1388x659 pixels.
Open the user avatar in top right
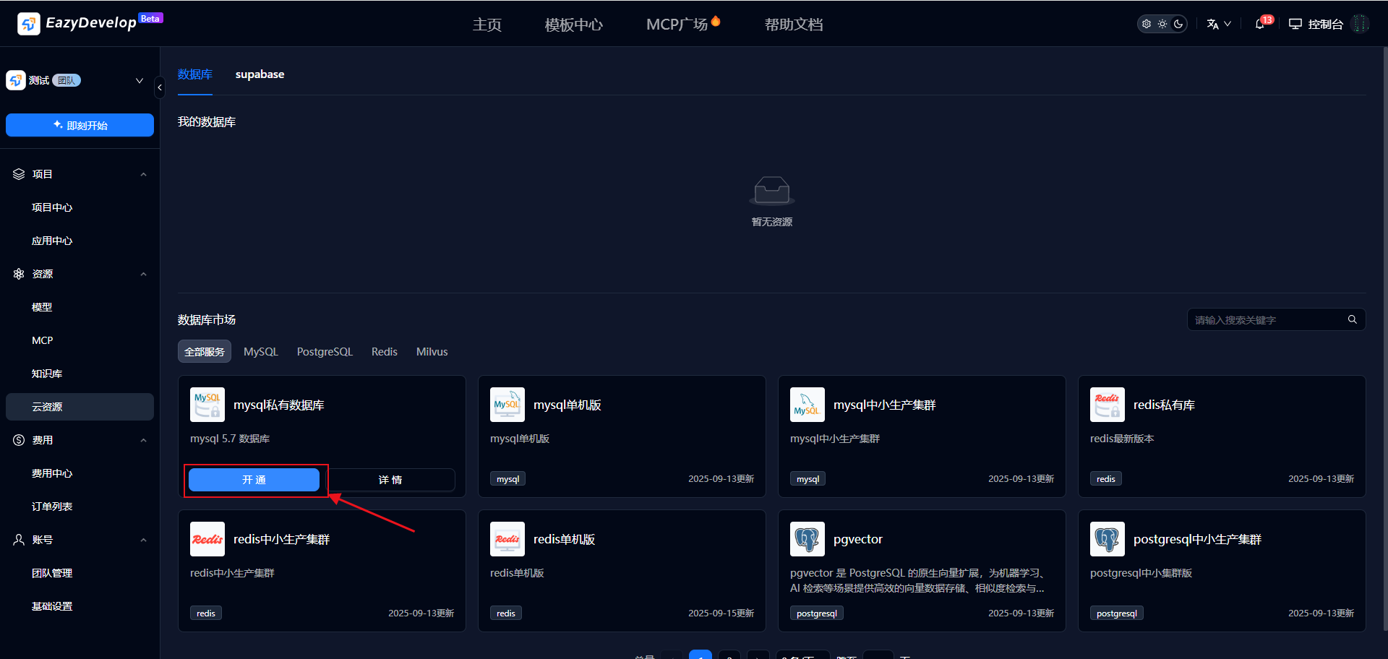pos(1360,24)
